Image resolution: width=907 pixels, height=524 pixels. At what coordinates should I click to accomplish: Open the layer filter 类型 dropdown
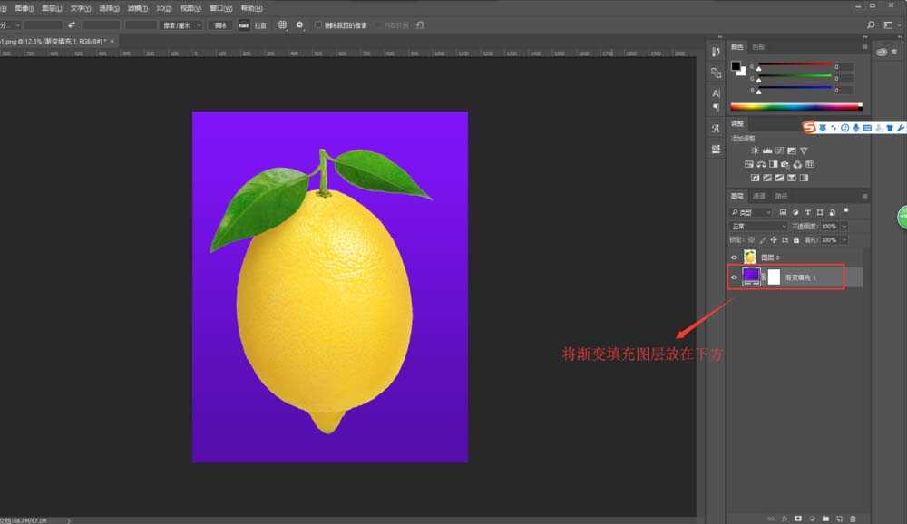click(751, 212)
